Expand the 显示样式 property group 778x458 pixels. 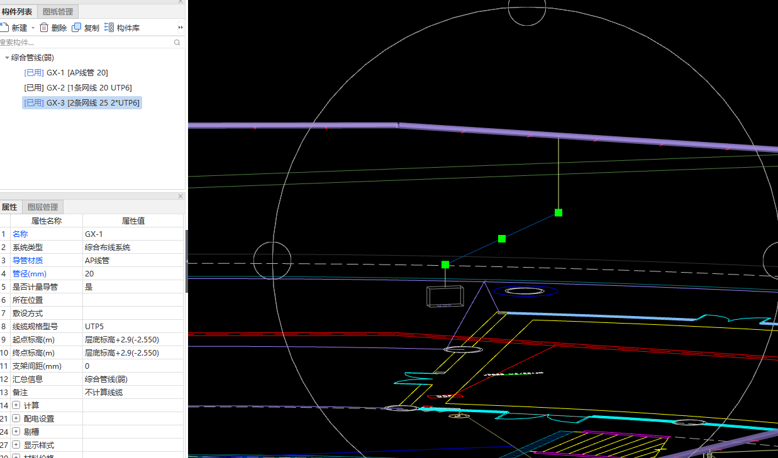click(16, 445)
